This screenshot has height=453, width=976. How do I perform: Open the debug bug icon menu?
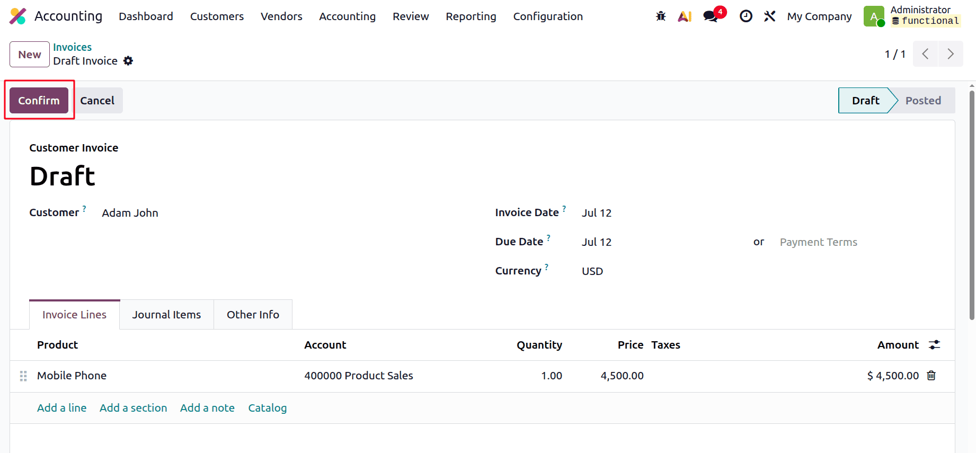661,16
